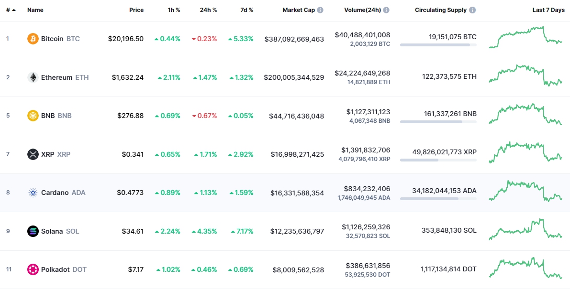The image size is (570, 290).
Task: Open the Solana SOL link
Action: click(x=60, y=231)
